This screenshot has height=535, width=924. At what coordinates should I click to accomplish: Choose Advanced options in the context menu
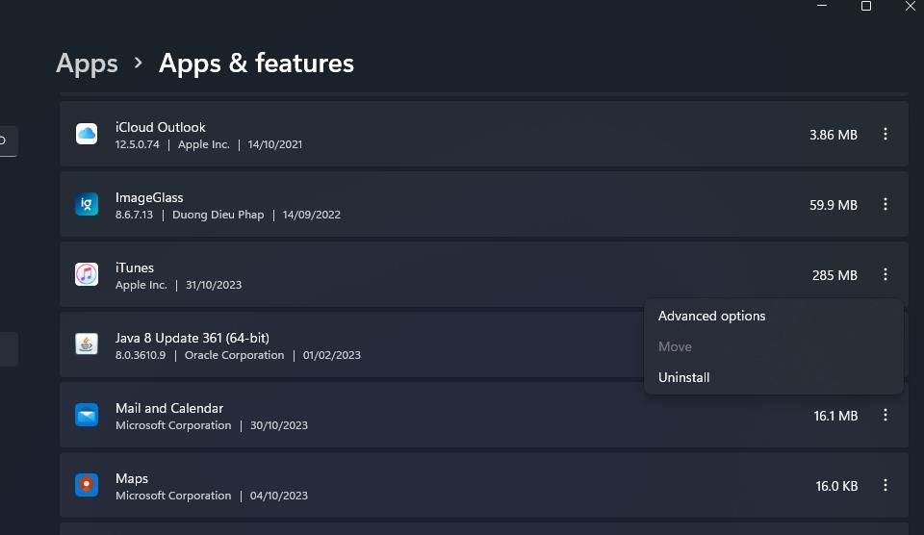tap(712, 317)
